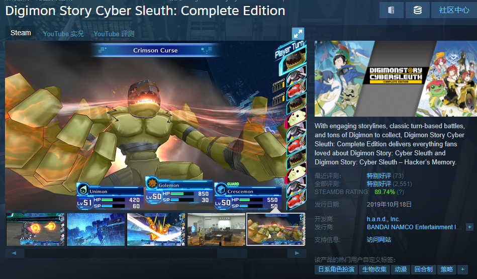Screen dimensions: 477x279
Task: Click the release date 2019年10月18日
Action: [389, 205]
